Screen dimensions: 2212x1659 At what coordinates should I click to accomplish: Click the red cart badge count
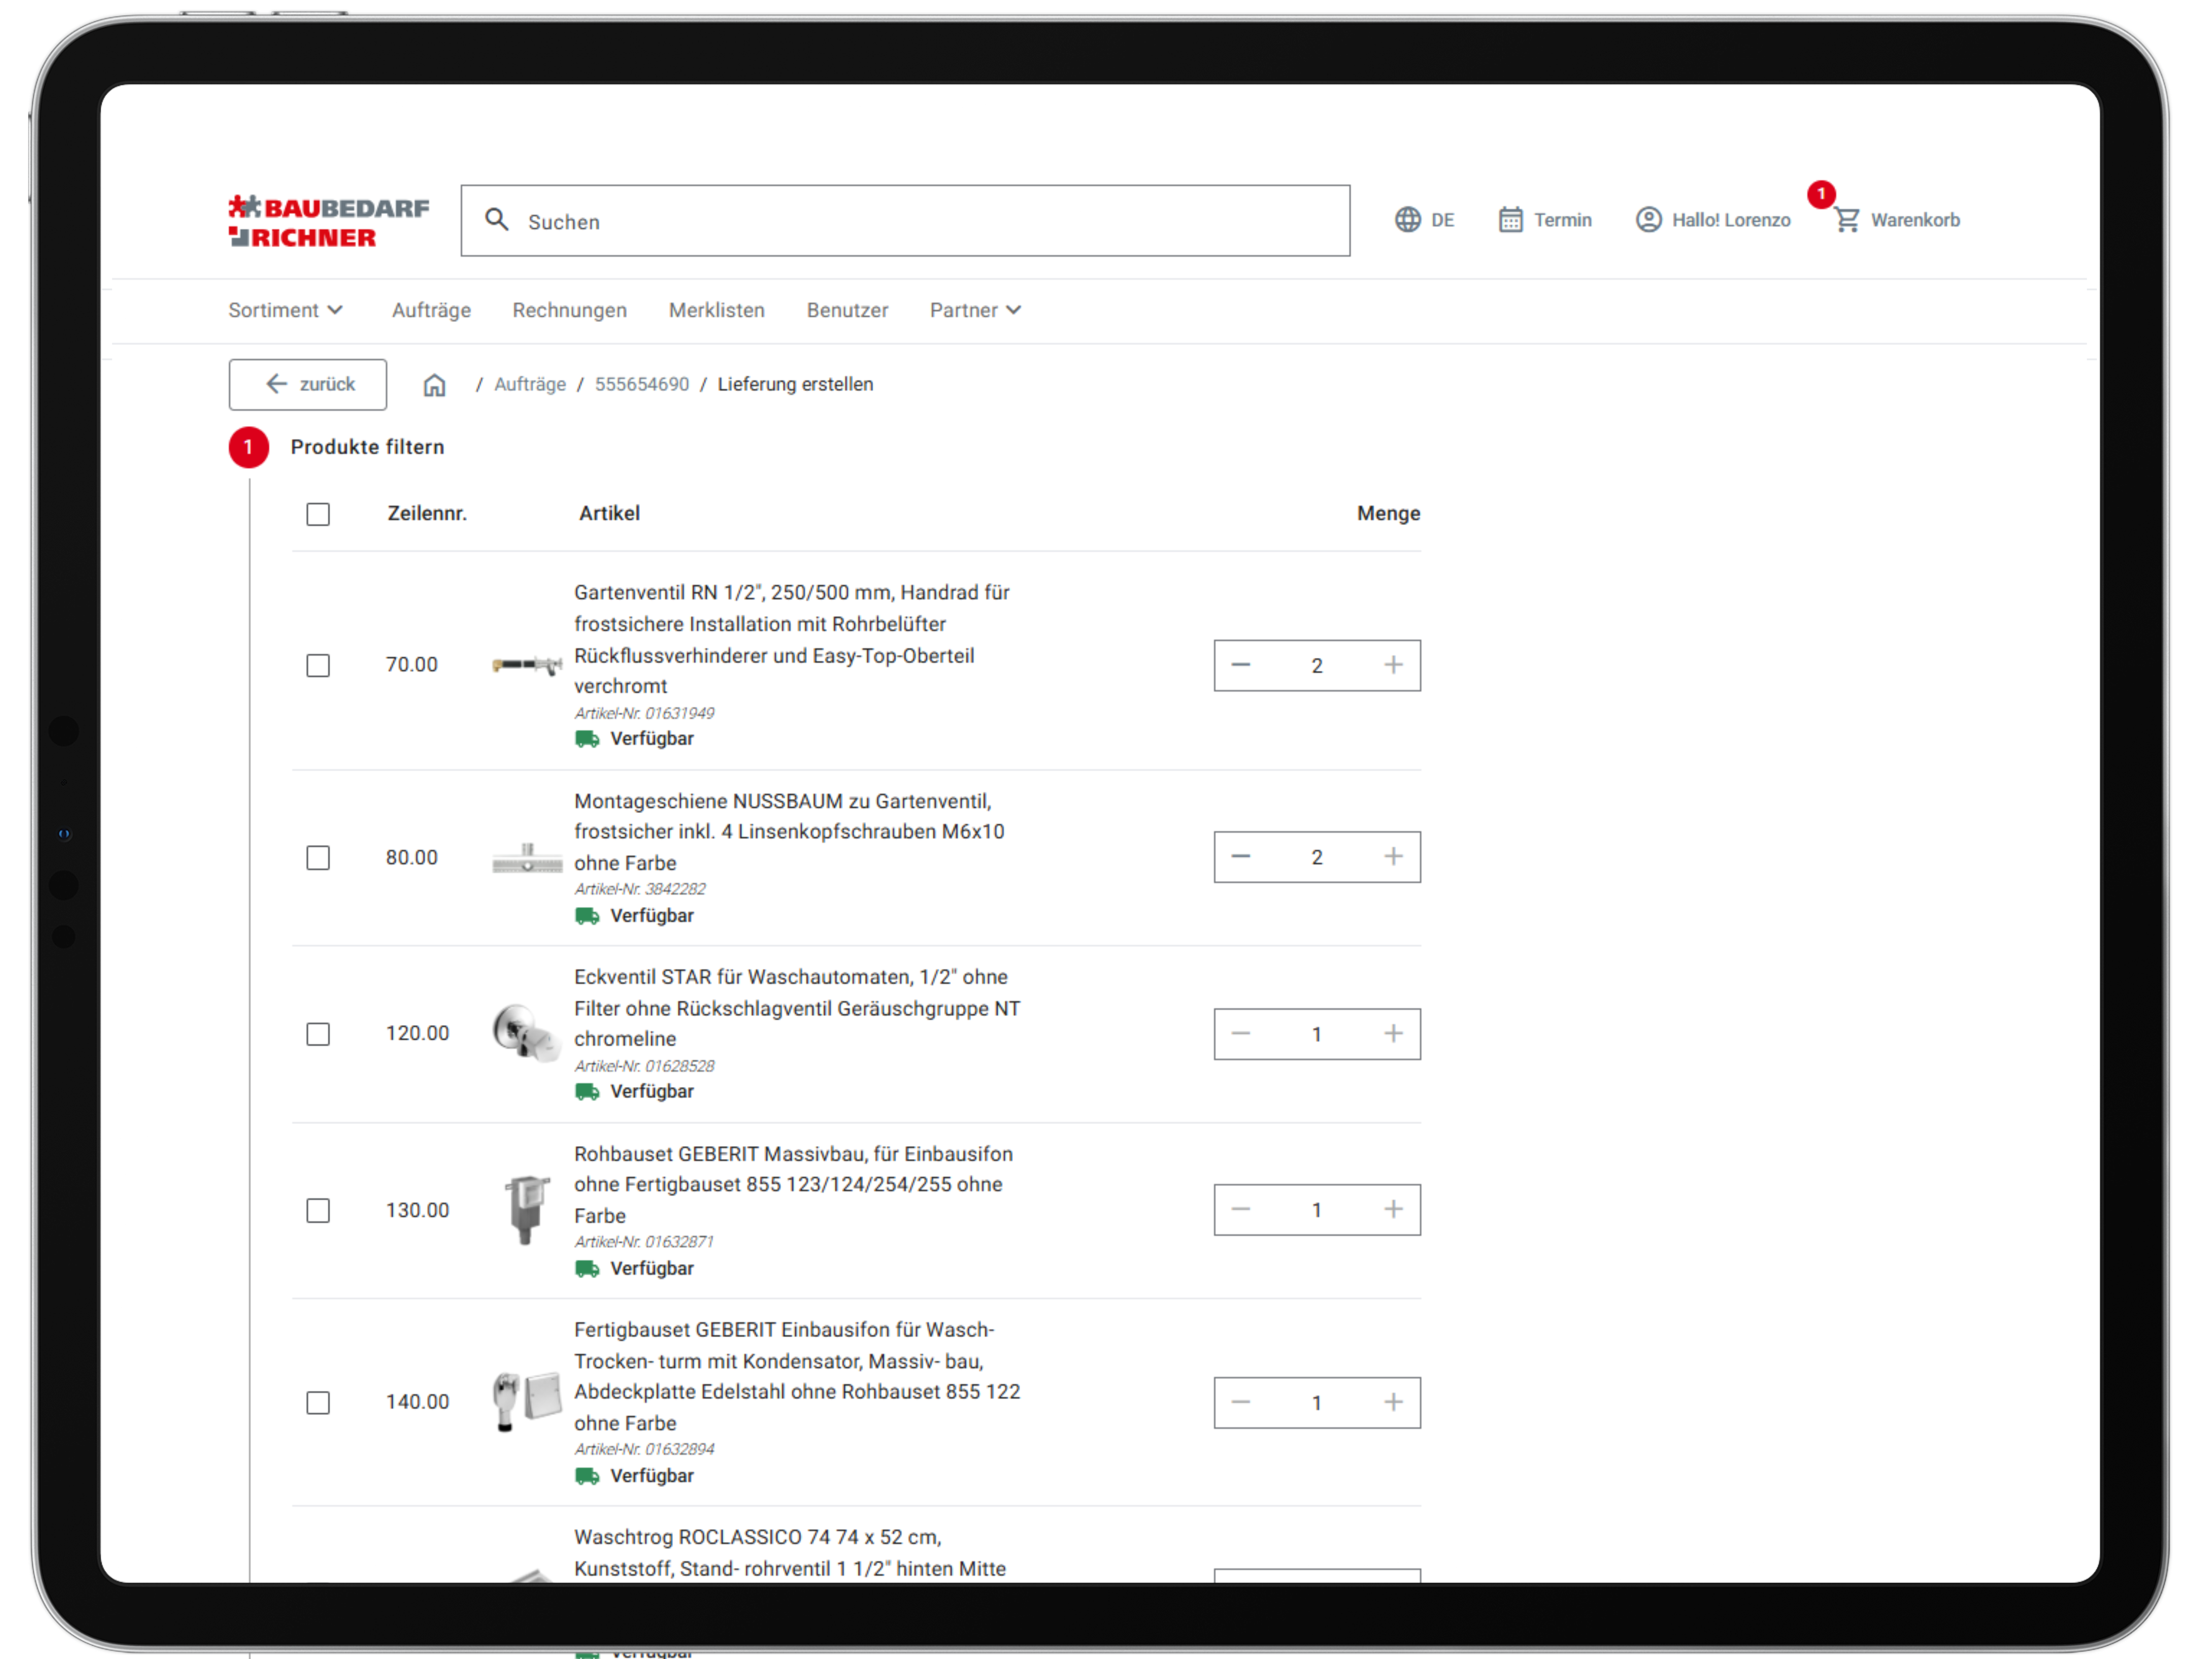pyautogui.click(x=1821, y=194)
